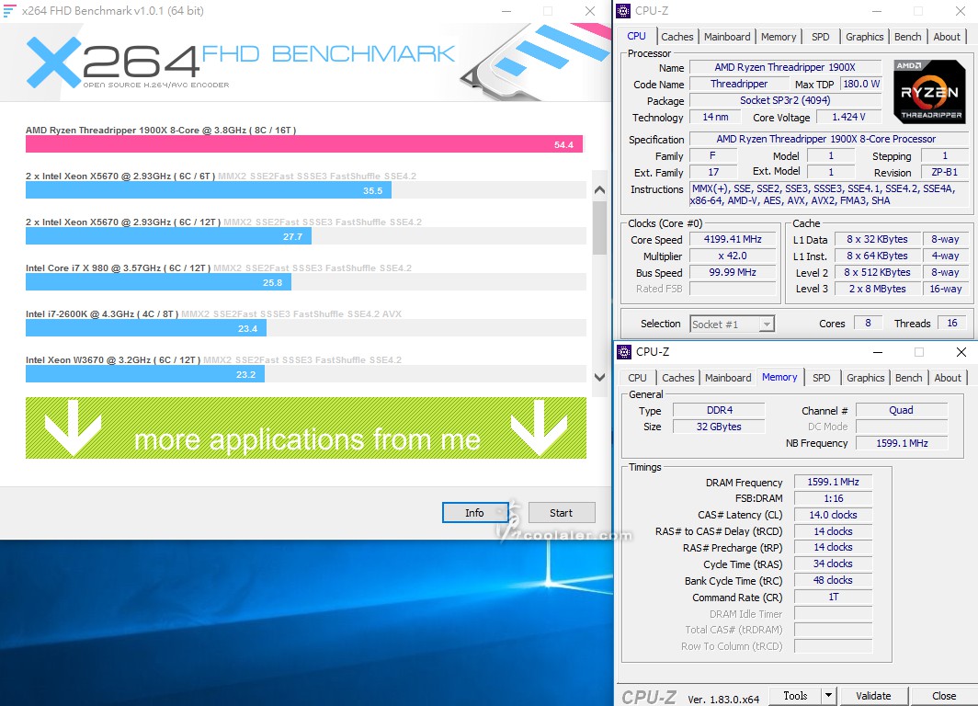
Task: Click the memory Size value 32 GBytes
Action: [719, 427]
